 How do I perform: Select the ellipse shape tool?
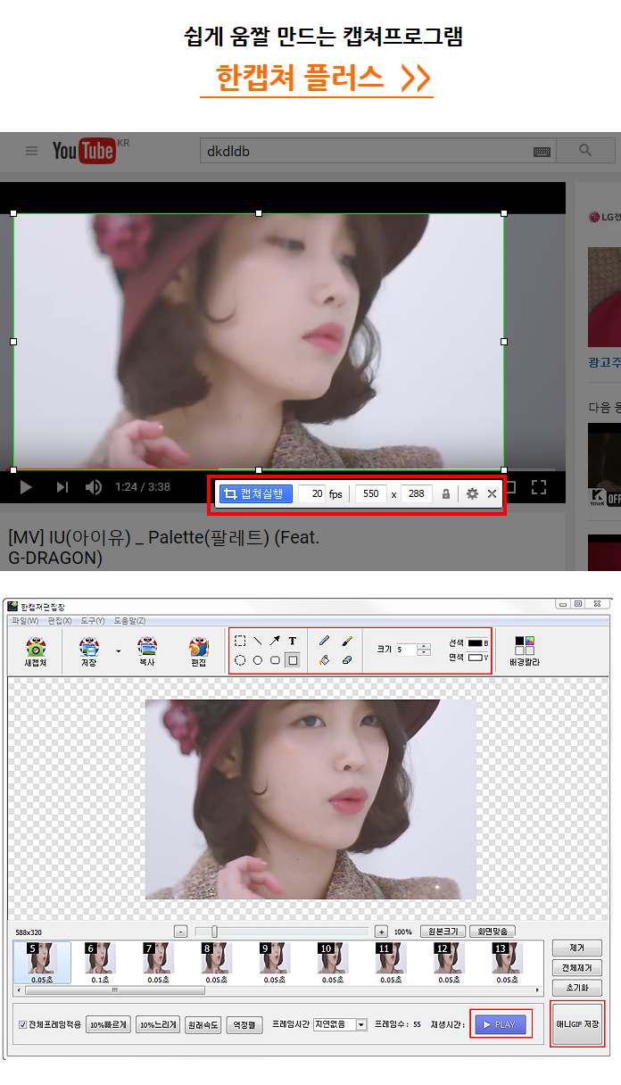click(x=240, y=660)
